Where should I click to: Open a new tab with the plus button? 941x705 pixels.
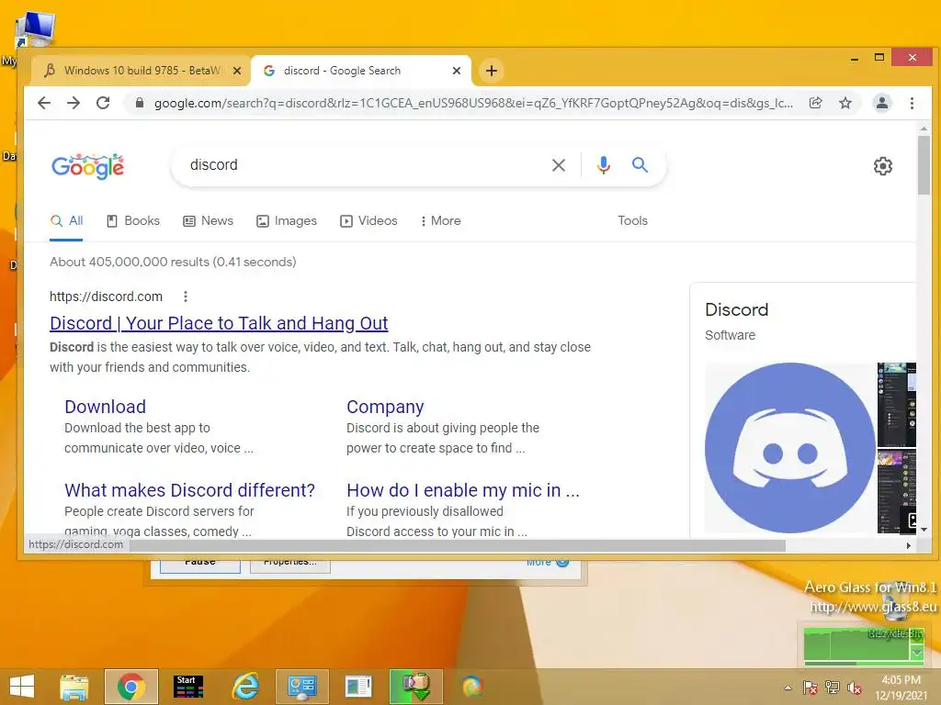(492, 71)
